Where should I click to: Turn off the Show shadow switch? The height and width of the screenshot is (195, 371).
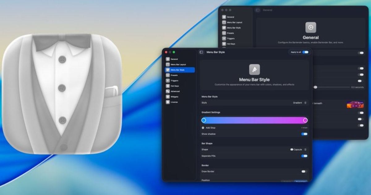(305, 134)
